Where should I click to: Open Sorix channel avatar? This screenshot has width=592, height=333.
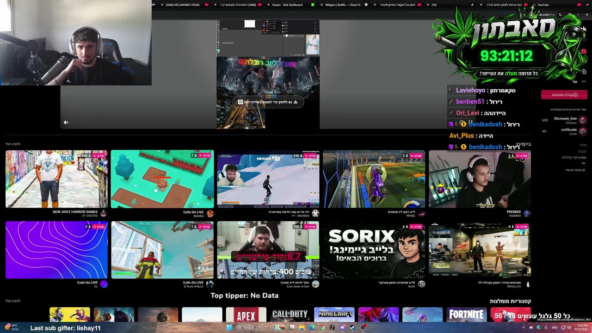click(x=421, y=284)
